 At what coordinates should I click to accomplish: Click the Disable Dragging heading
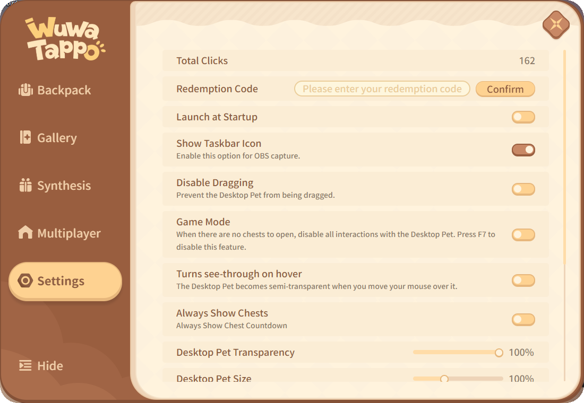click(x=215, y=183)
